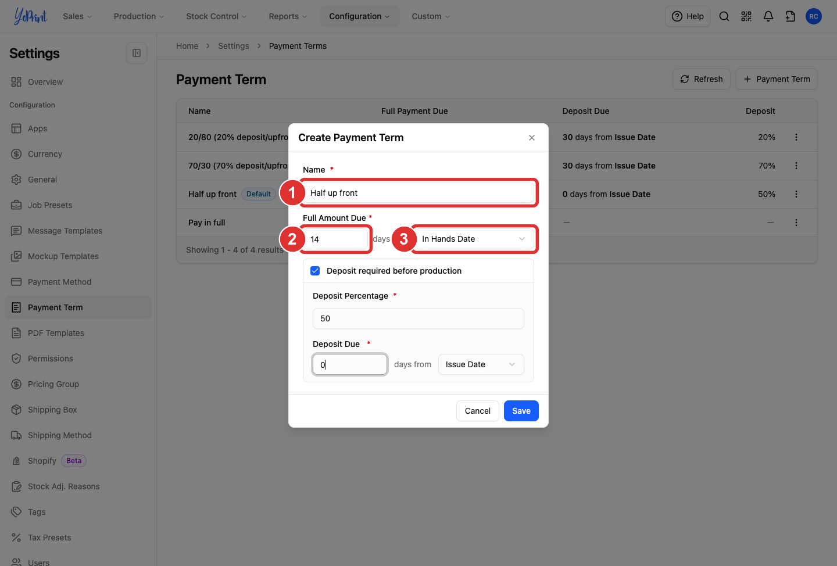
Task: Collapse the Settings sidebar panel icon
Action: (137, 53)
